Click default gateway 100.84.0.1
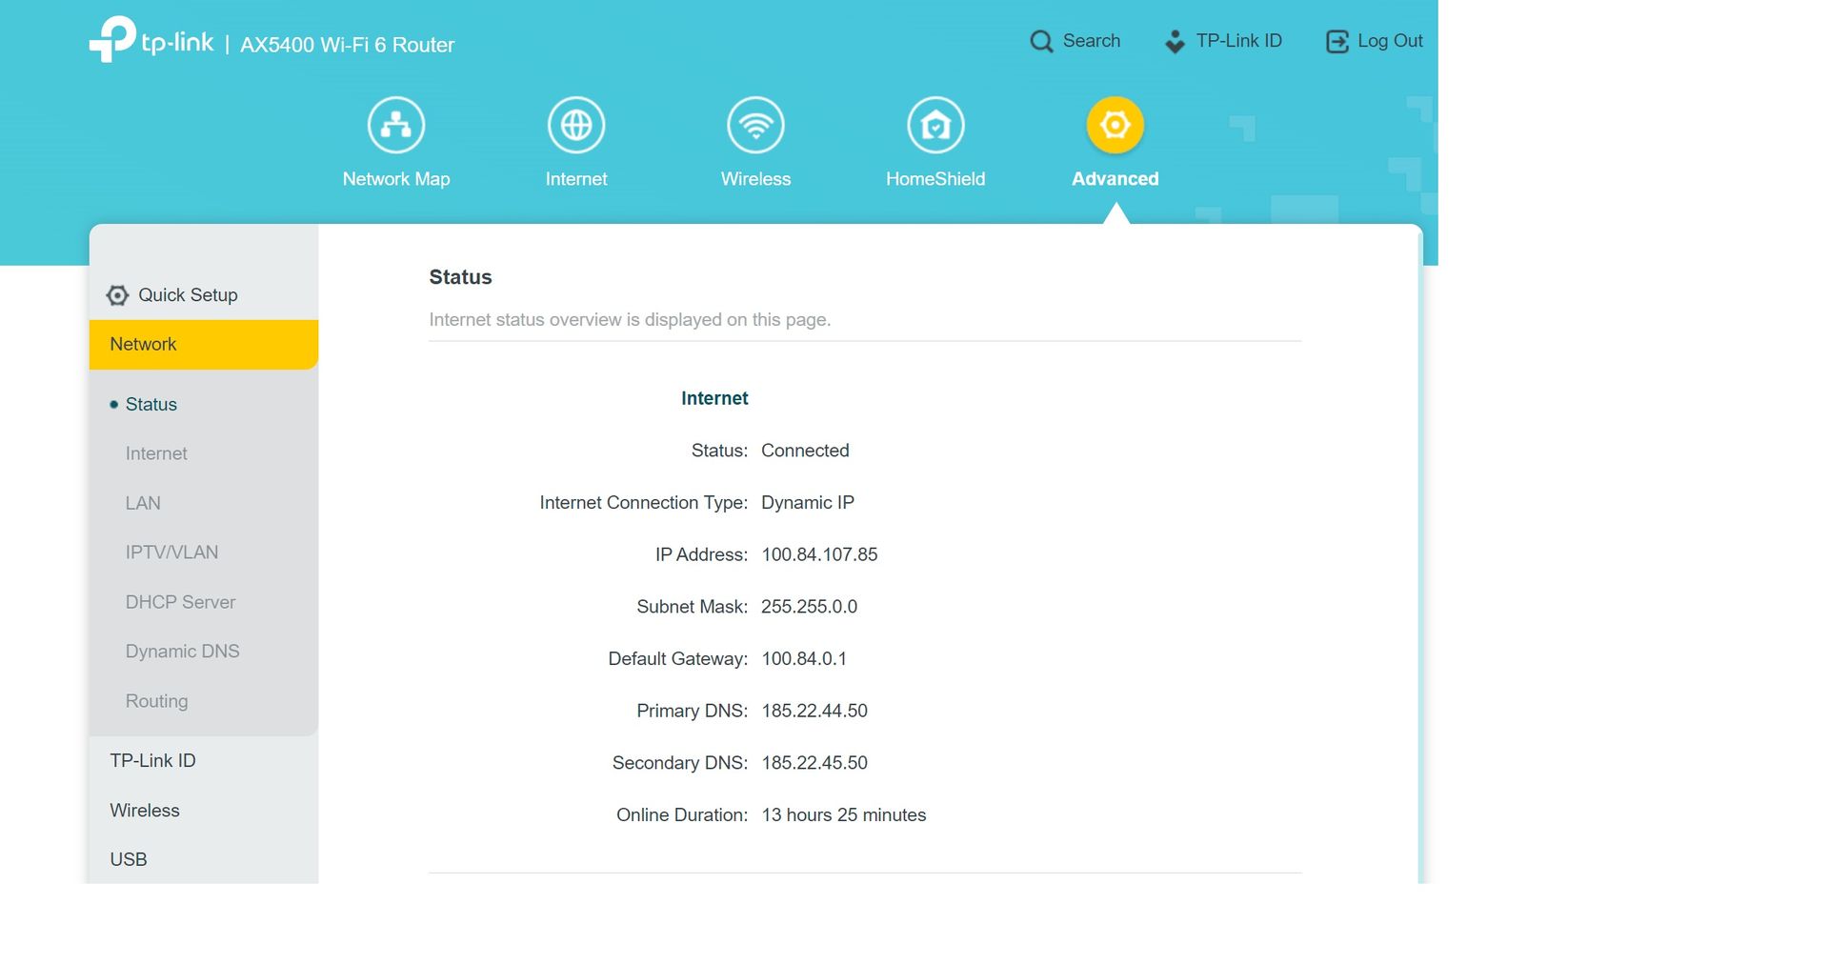 click(804, 659)
